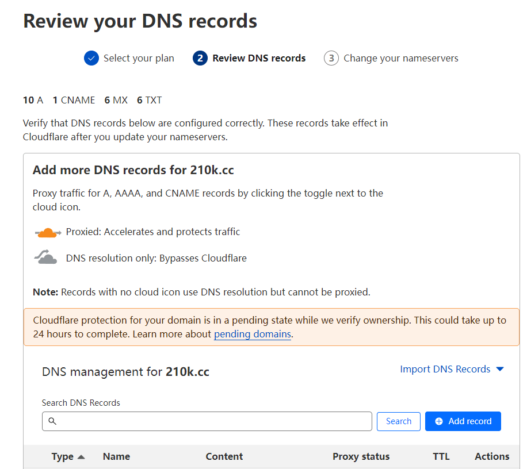Click the Proxy status column header
This screenshot has width=527, height=469.
click(361, 456)
